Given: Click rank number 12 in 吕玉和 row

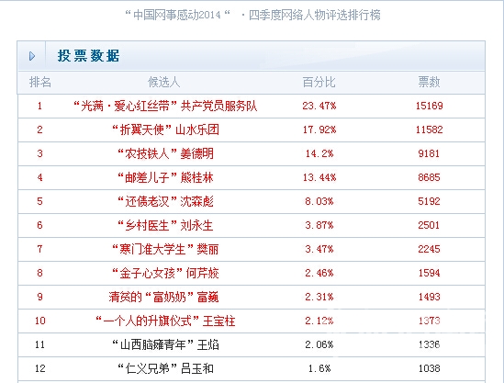Looking at the screenshot, I should click(40, 368).
